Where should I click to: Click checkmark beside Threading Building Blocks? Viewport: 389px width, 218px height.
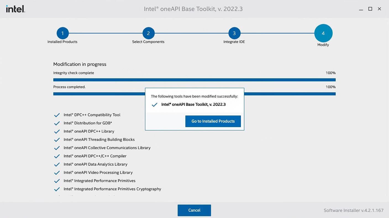coord(57,140)
